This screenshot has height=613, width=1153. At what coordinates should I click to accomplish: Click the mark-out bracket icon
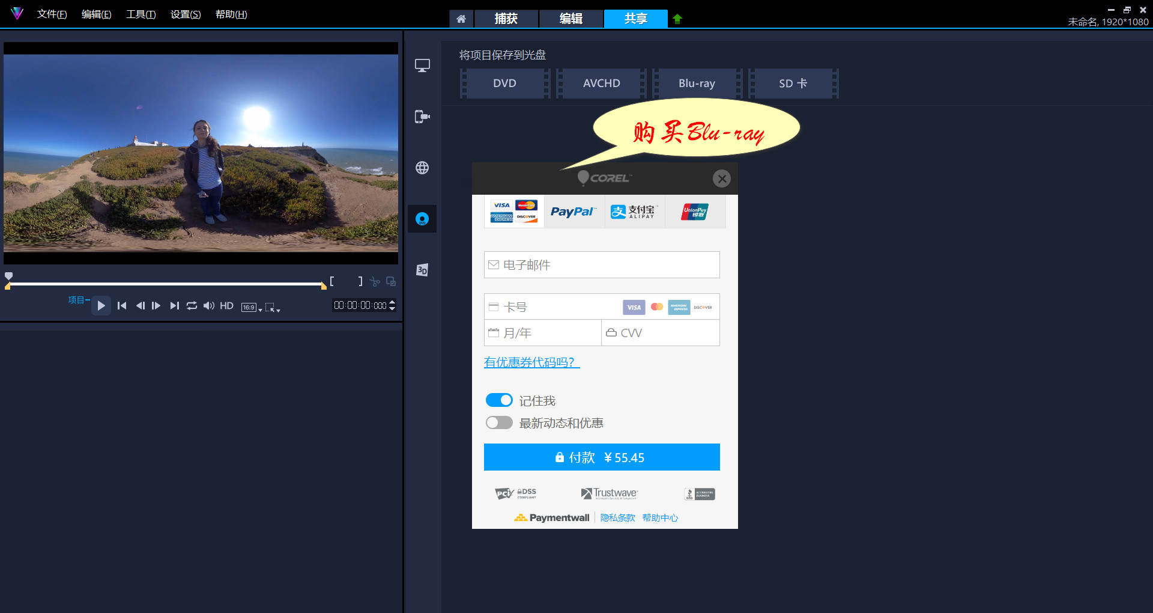tap(360, 281)
